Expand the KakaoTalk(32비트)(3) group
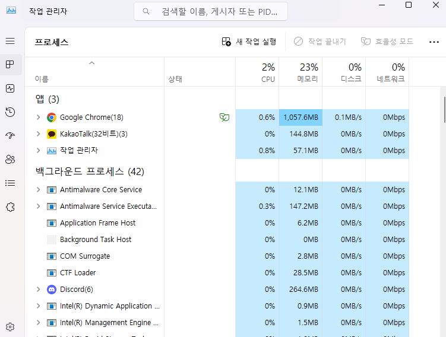The height and width of the screenshot is (337, 446). pos(39,134)
